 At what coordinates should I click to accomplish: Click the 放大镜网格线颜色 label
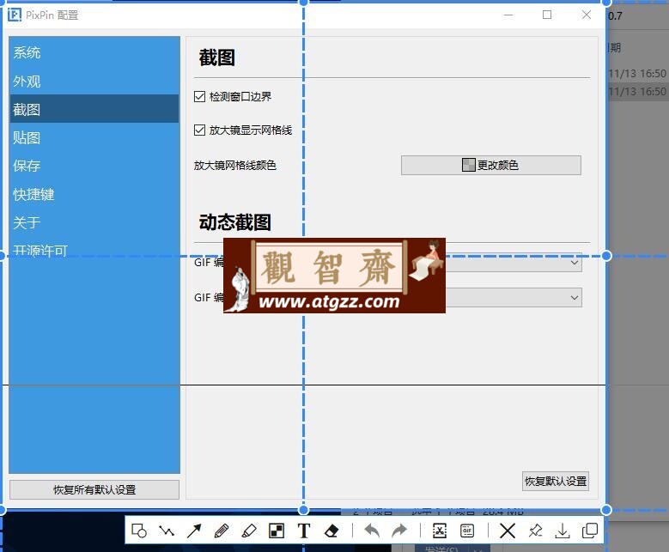(x=235, y=165)
